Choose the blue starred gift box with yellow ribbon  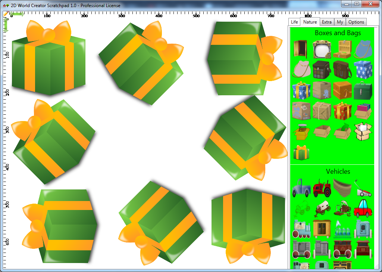[x=301, y=90]
